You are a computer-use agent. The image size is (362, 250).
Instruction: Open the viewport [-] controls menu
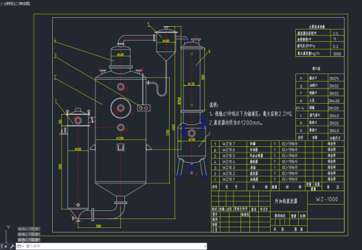(2, 3)
